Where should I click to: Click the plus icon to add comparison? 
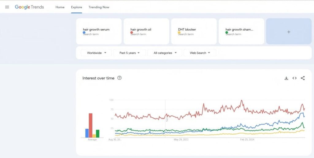(x=289, y=31)
